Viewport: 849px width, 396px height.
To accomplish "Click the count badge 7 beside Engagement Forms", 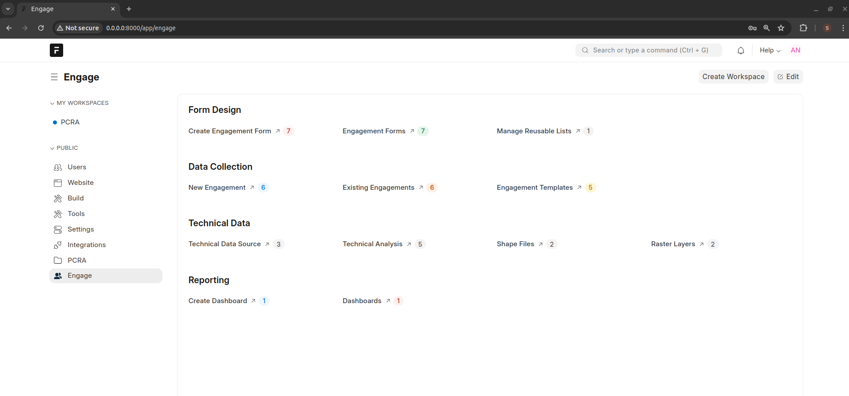I will (423, 131).
